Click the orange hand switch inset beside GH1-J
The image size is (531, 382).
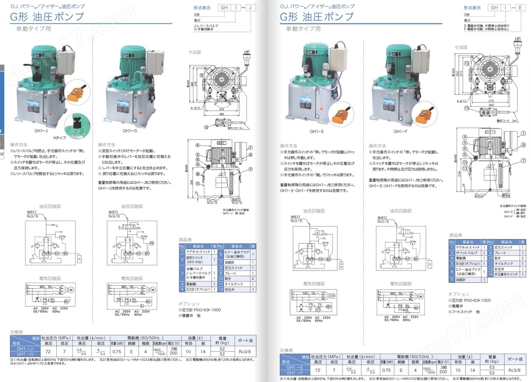point(77,93)
